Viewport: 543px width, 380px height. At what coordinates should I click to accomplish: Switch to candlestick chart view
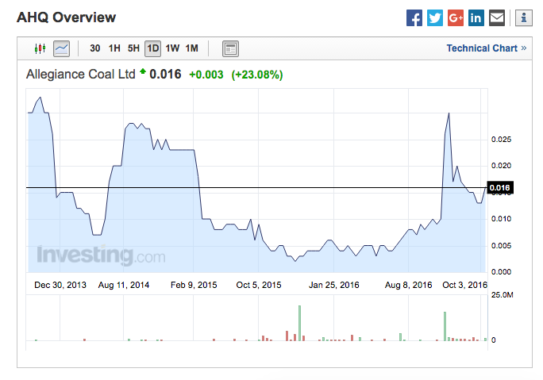[x=40, y=48]
